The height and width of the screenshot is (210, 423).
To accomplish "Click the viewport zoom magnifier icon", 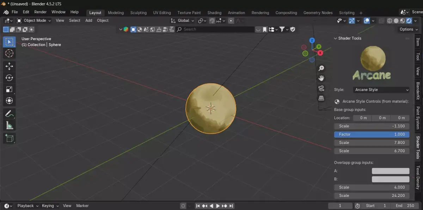I will (x=321, y=68).
